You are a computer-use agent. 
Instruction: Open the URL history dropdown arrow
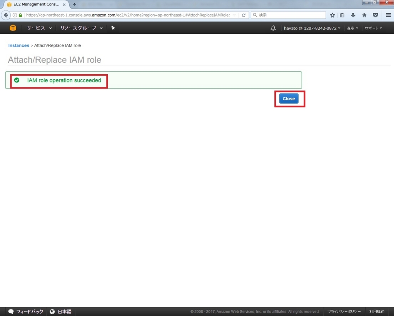click(x=234, y=15)
